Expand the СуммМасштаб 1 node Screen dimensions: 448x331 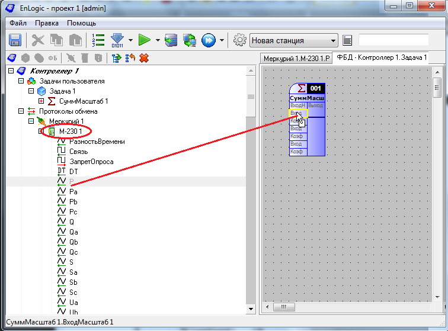(41, 101)
